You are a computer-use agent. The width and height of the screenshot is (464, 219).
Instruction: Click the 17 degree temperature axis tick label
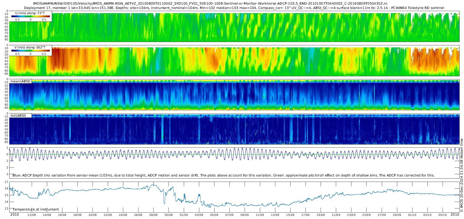pyautogui.click(x=6, y=182)
